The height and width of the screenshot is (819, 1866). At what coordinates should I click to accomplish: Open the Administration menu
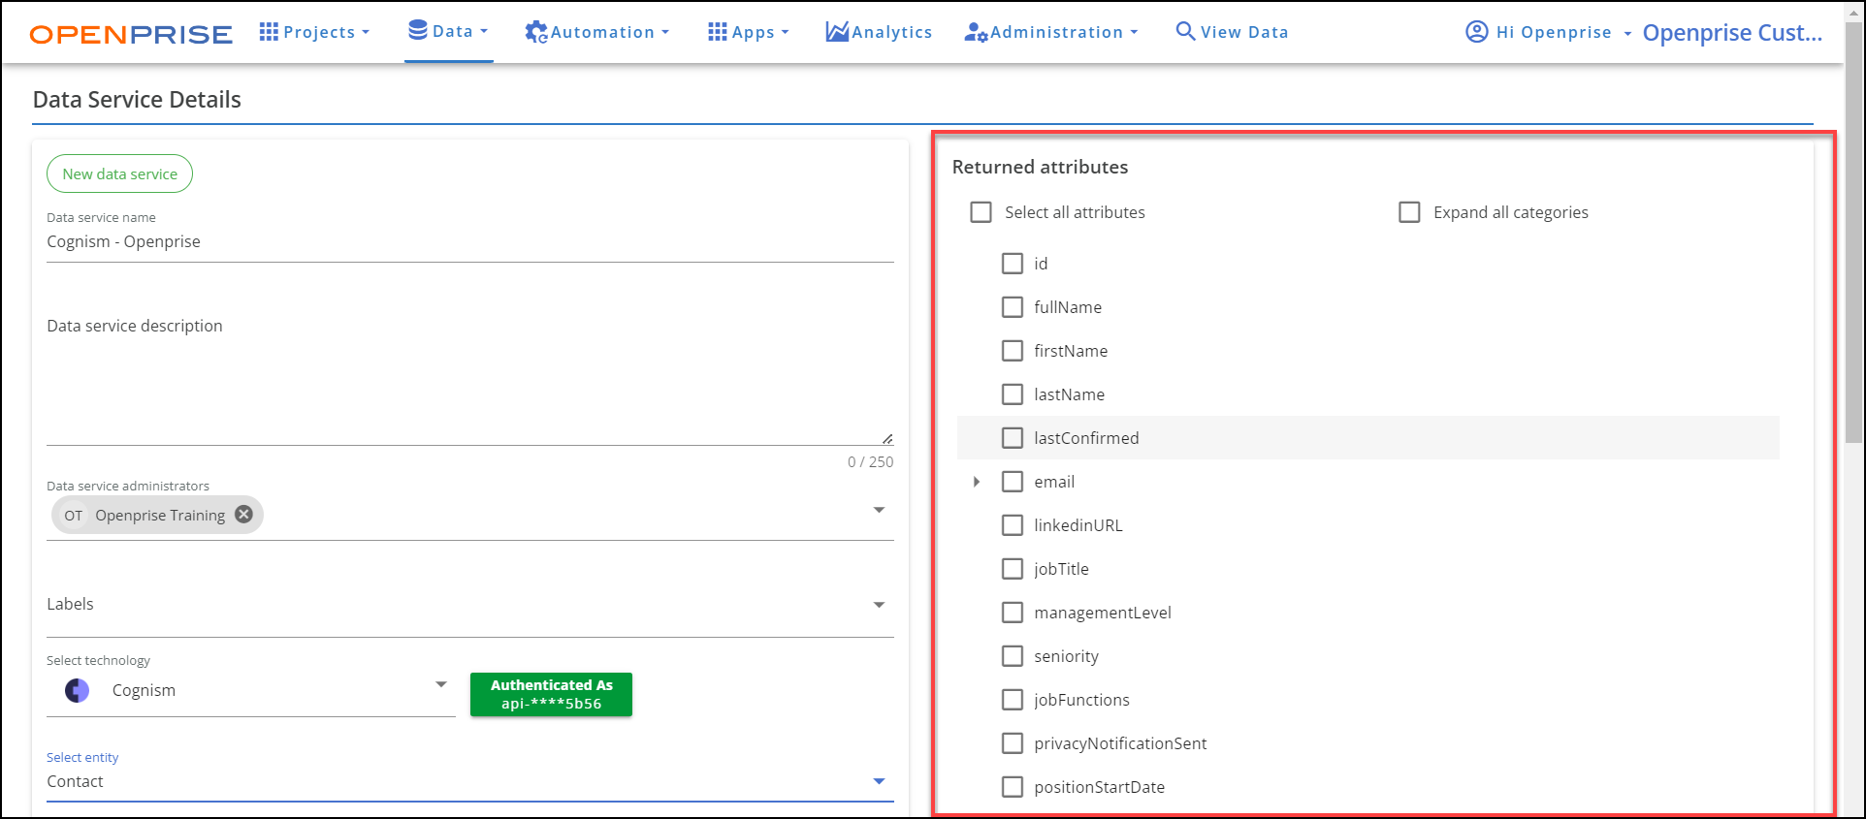click(1051, 32)
